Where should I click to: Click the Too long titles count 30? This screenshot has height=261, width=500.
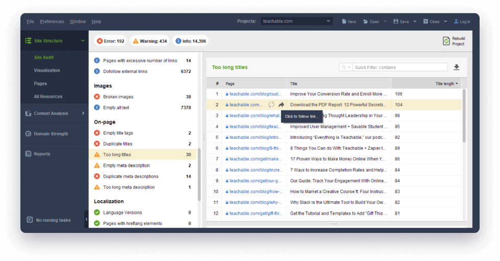point(188,154)
